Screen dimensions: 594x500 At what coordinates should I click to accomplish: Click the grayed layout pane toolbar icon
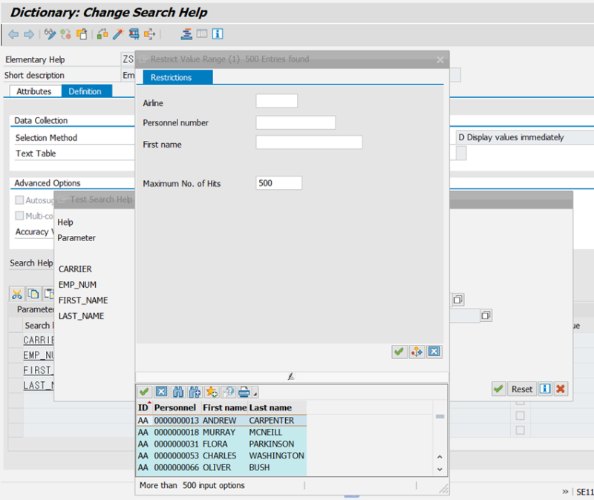[x=202, y=33]
